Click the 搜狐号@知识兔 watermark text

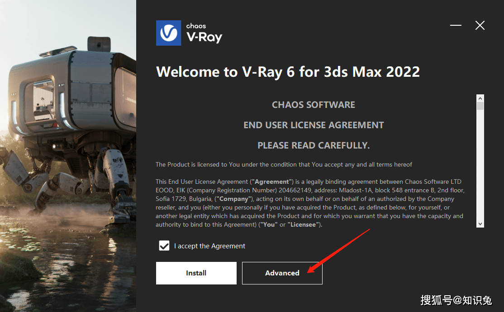tap(456, 300)
